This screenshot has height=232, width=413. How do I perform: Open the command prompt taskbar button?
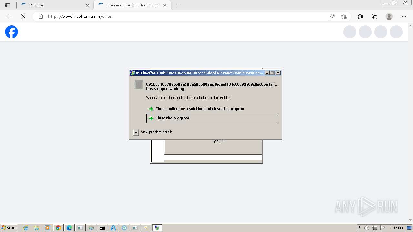(102, 228)
